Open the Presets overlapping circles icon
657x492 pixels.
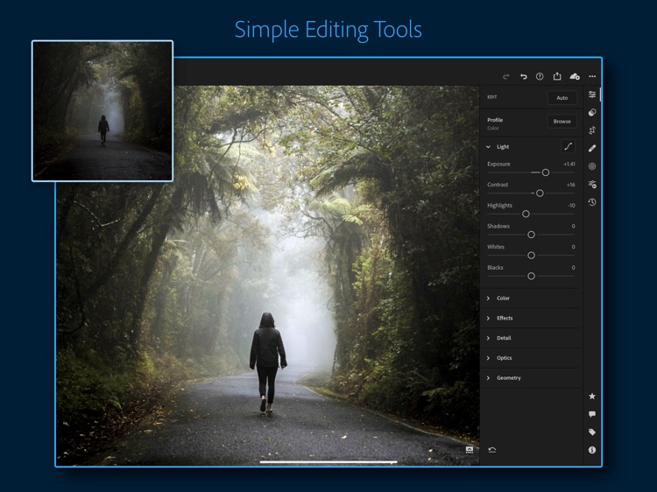(592, 112)
